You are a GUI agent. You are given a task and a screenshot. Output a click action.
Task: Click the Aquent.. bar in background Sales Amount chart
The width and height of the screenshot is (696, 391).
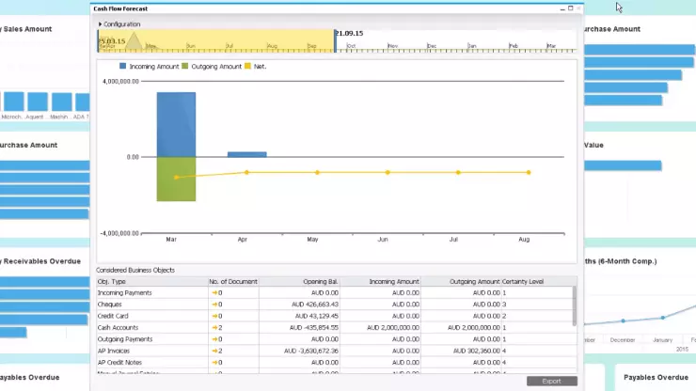coord(38,102)
